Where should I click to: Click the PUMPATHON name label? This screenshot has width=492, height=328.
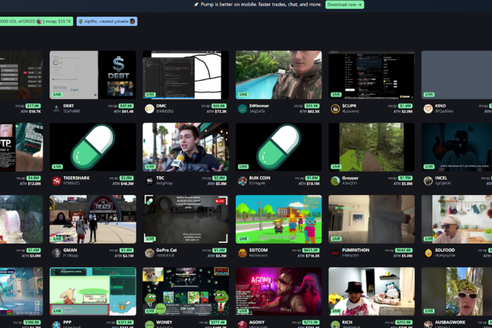pos(356,250)
